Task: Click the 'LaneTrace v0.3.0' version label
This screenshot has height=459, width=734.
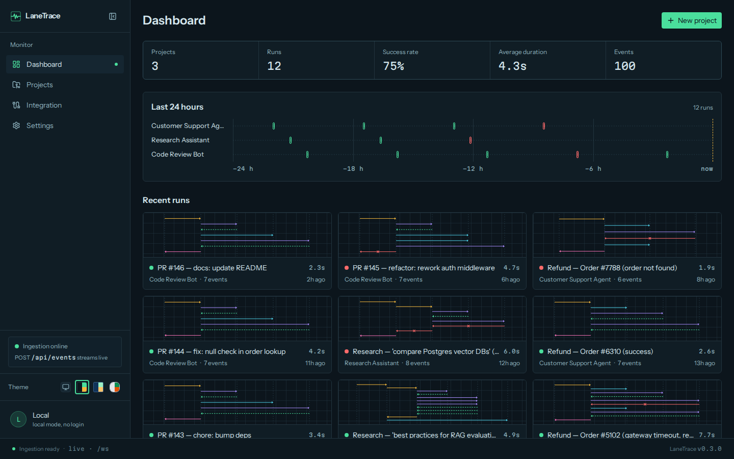Action: [x=695, y=449]
